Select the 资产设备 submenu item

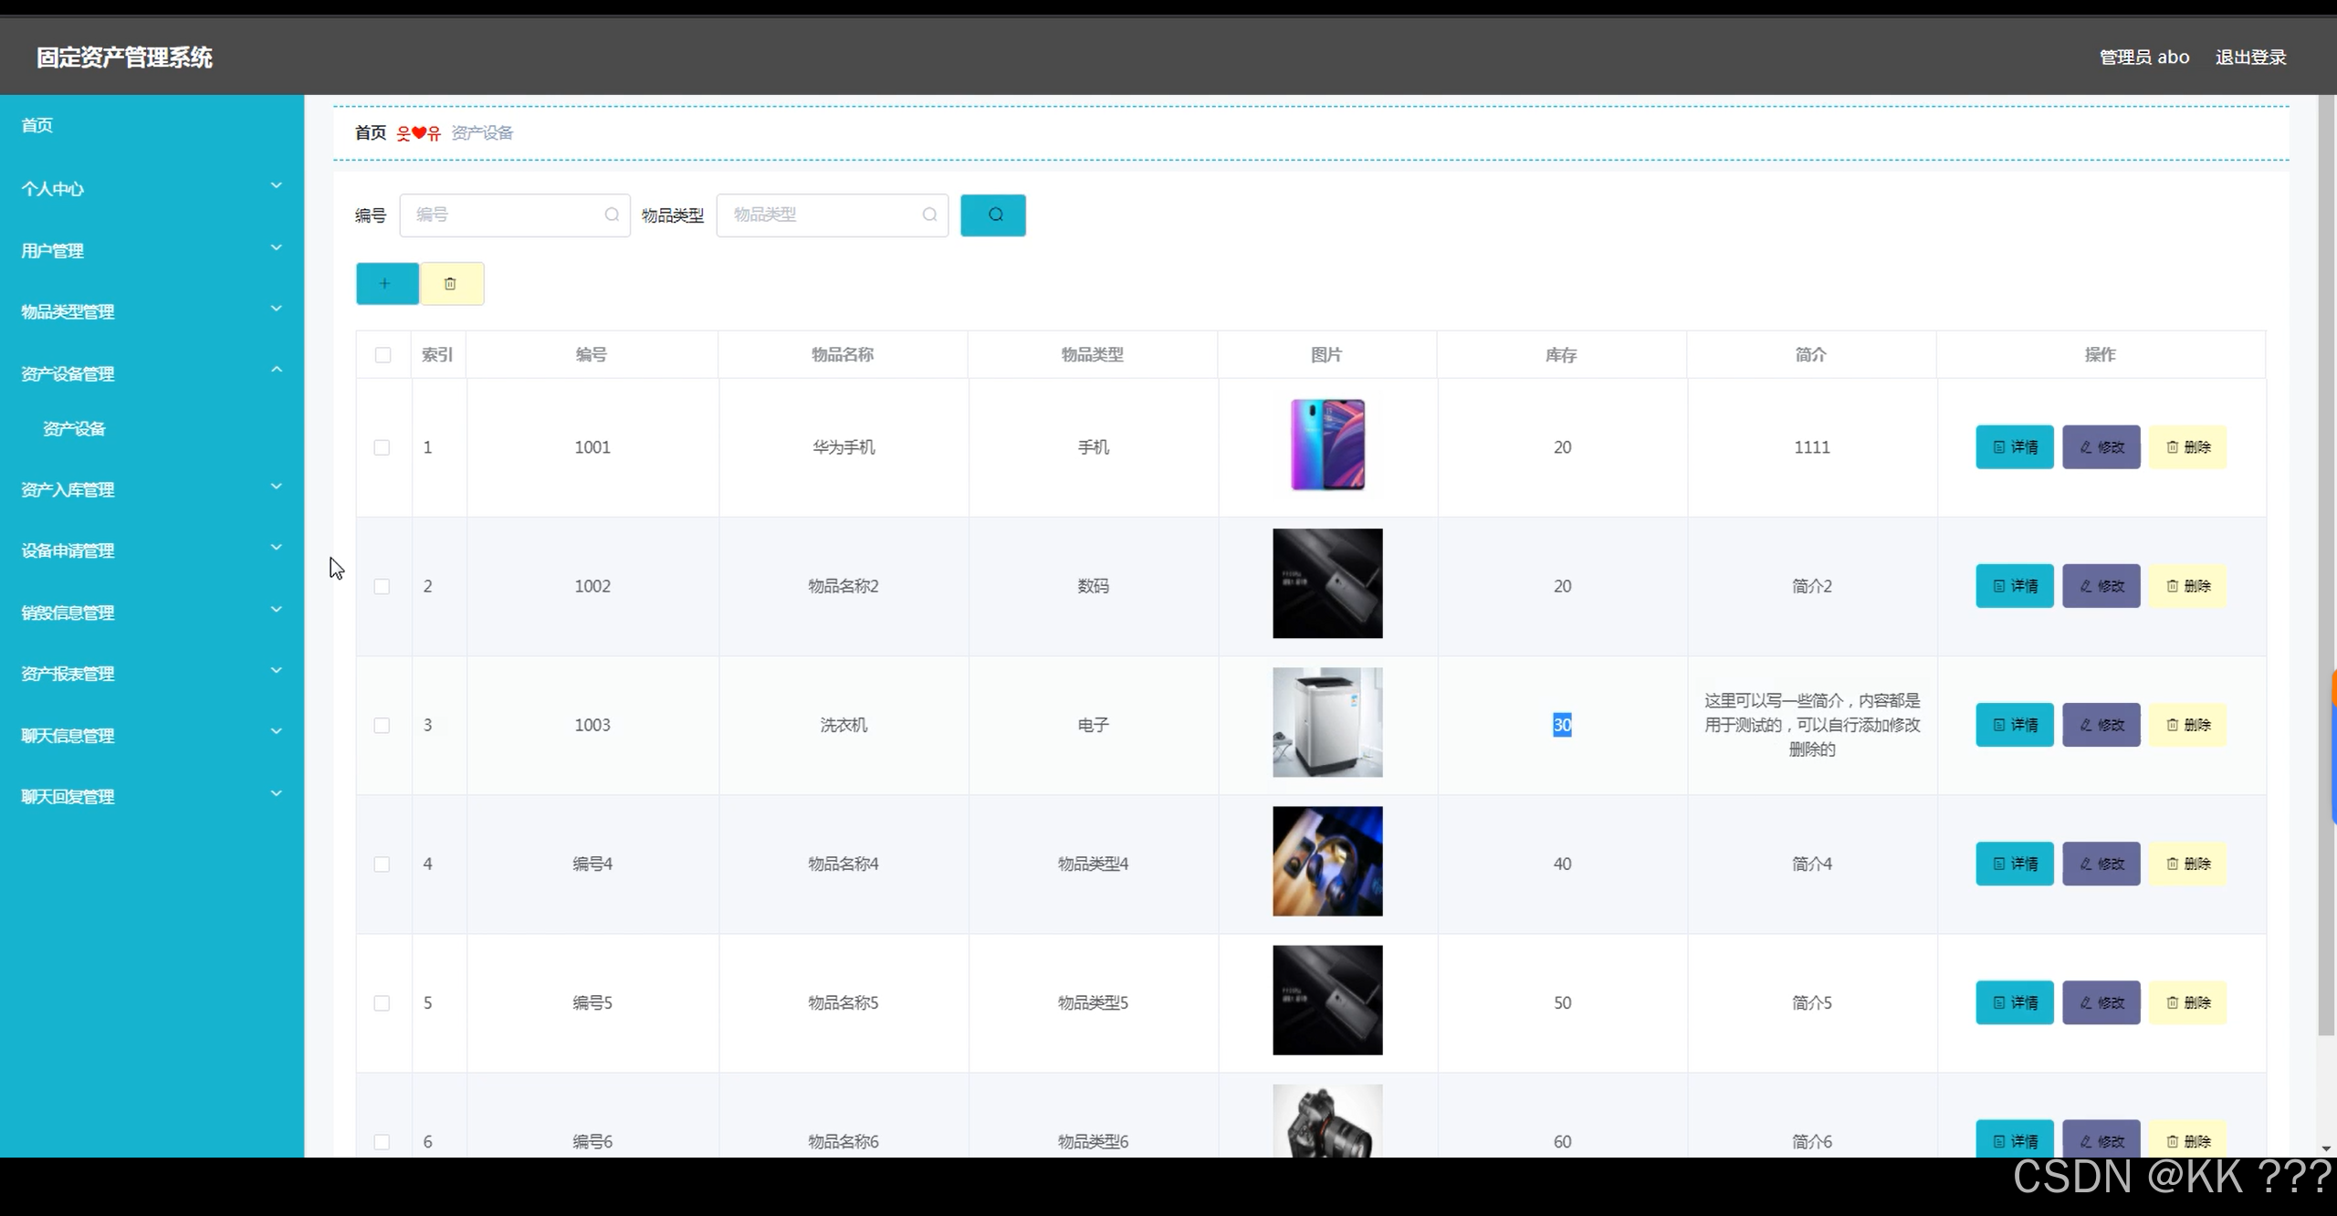[x=74, y=429]
